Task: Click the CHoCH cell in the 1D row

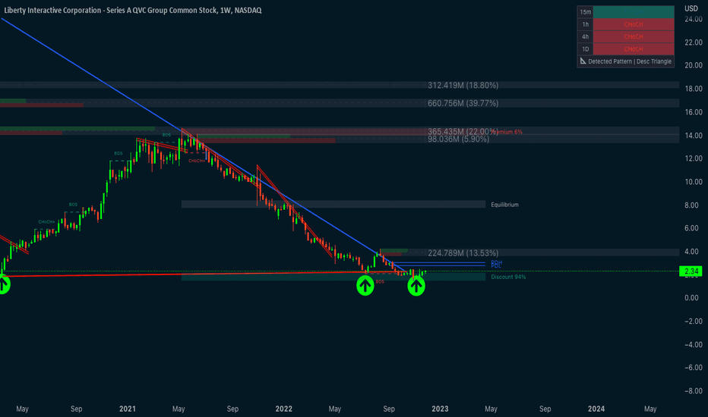Action: [x=634, y=49]
